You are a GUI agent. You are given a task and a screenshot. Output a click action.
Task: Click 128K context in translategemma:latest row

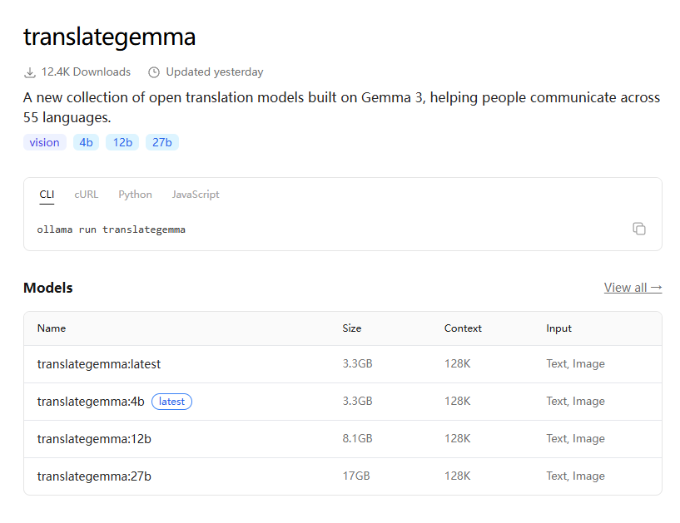(x=457, y=363)
